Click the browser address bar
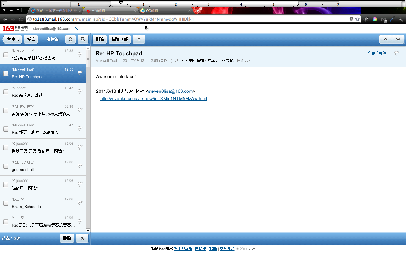This screenshot has height=253, width=406. tap(186, 19)
